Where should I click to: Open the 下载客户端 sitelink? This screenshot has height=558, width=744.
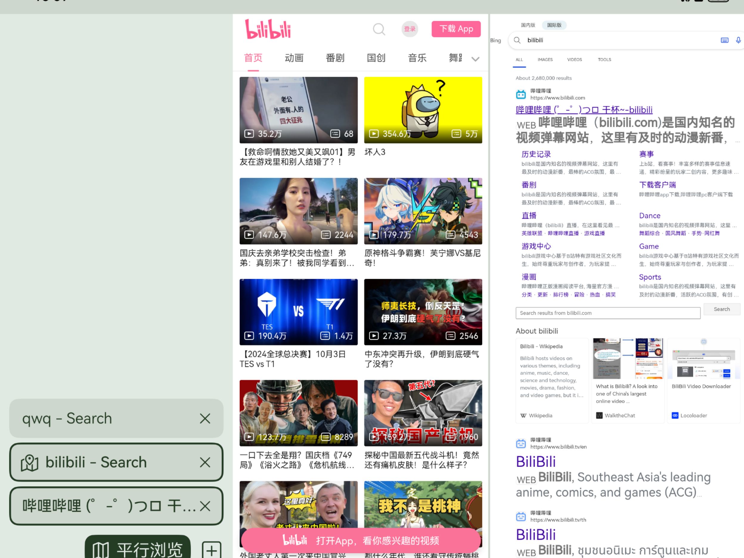[657, 185]
